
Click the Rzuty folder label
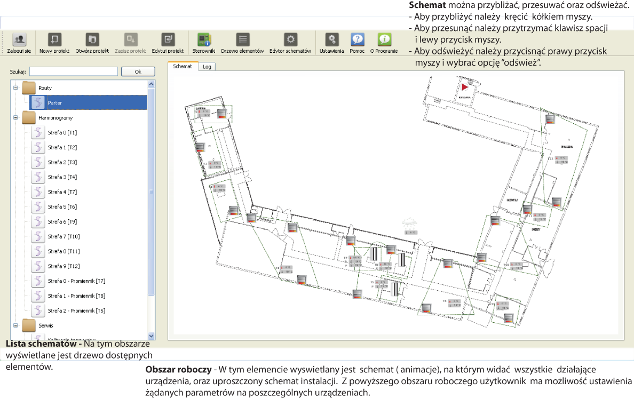tap(45, 88)
